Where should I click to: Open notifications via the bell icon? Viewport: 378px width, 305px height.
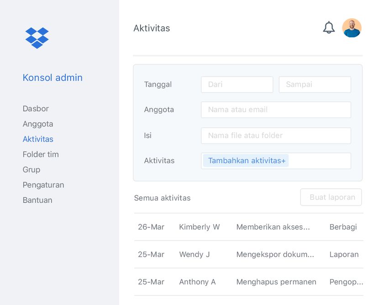point(329,28)
